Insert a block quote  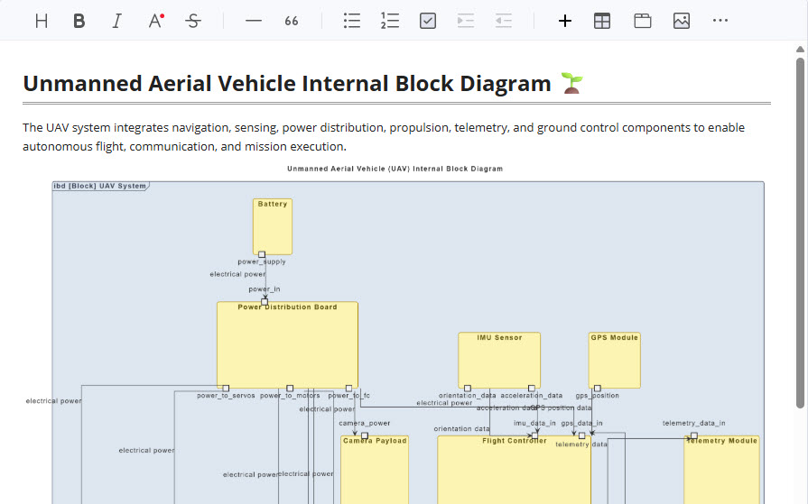[292, 21]
